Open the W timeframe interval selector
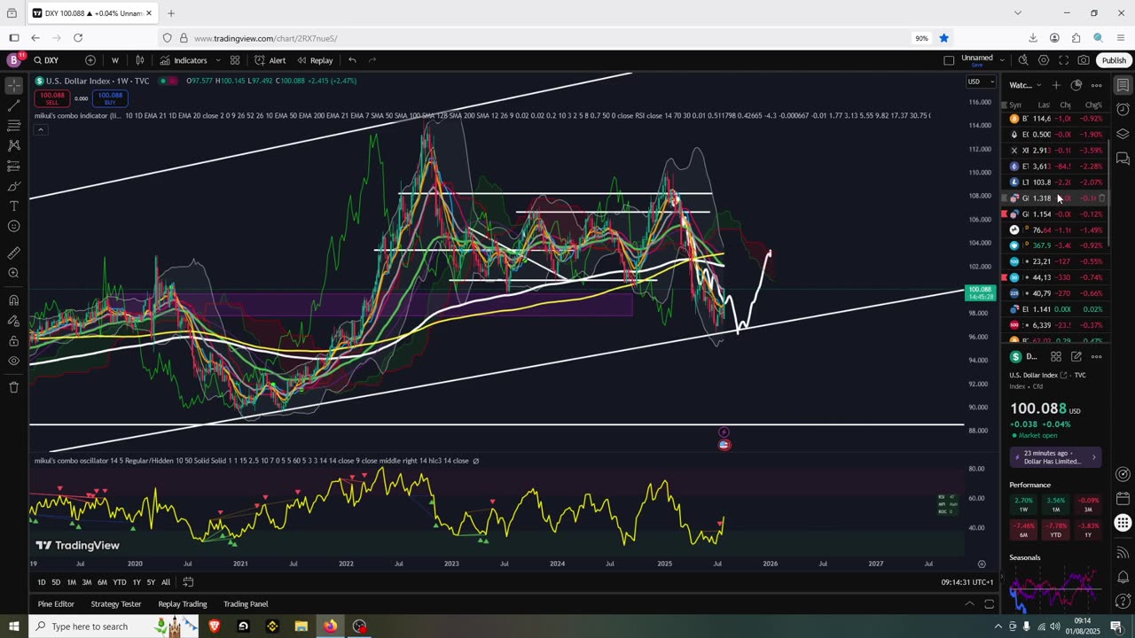The height and width of the screenshot is (638, 1135). (115, 60)
